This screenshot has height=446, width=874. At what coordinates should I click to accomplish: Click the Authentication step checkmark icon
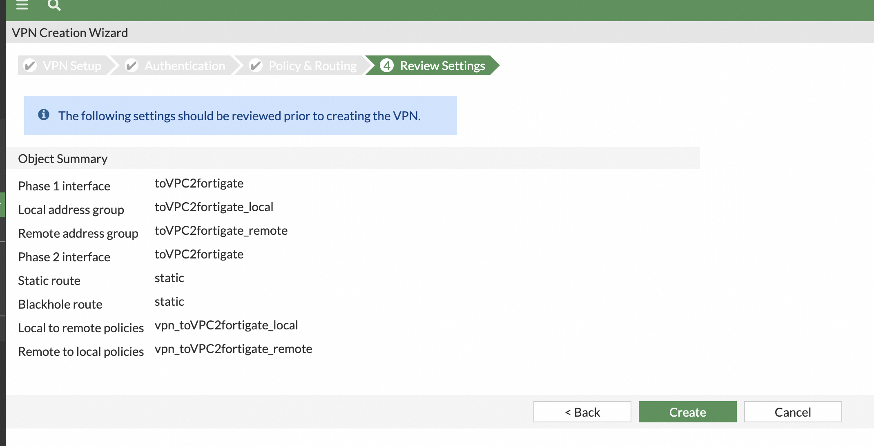(132, 66)
